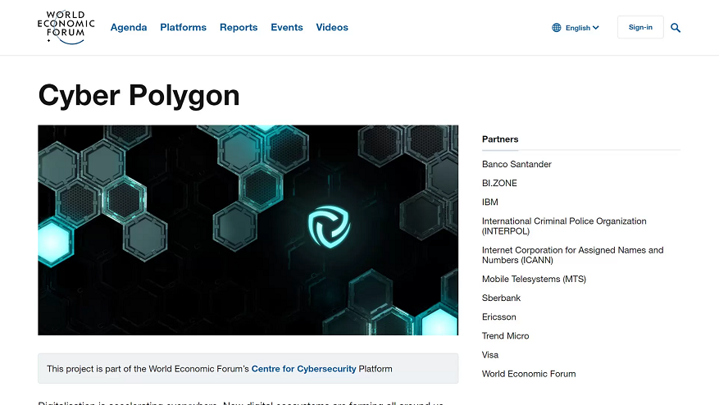The image size is (719, 405).
Task: Click partner Visa
Action: click(x=490, y=355)
